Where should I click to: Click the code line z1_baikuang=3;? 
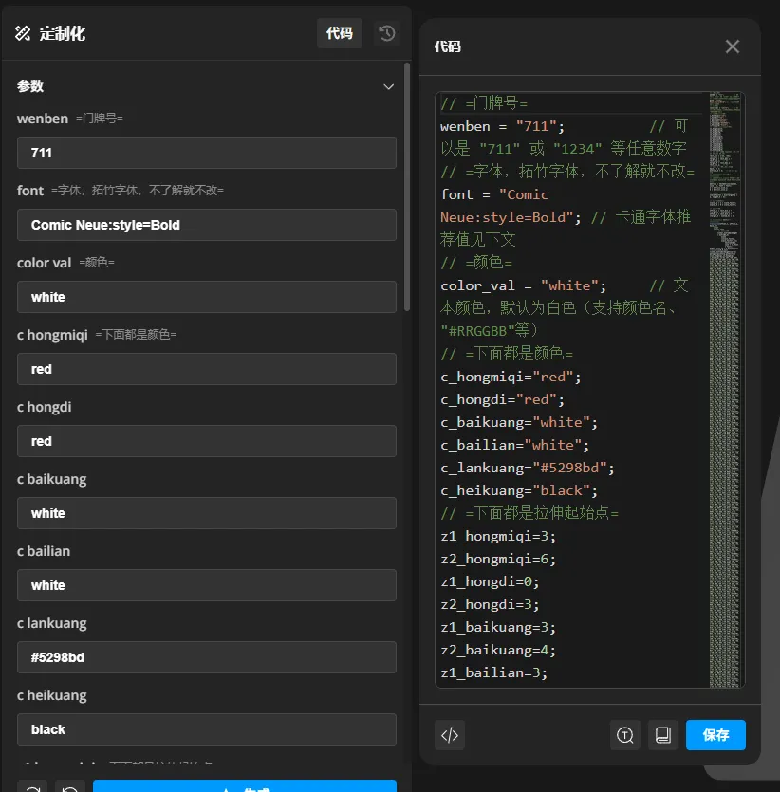pyautogui.click(x=498, y=627)
